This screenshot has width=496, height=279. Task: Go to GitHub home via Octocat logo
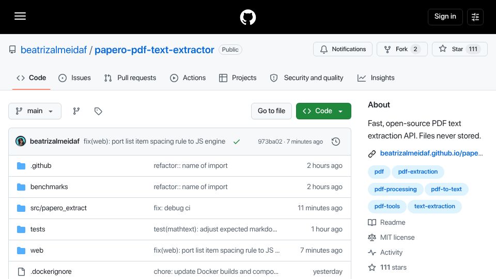click(247, 17)
